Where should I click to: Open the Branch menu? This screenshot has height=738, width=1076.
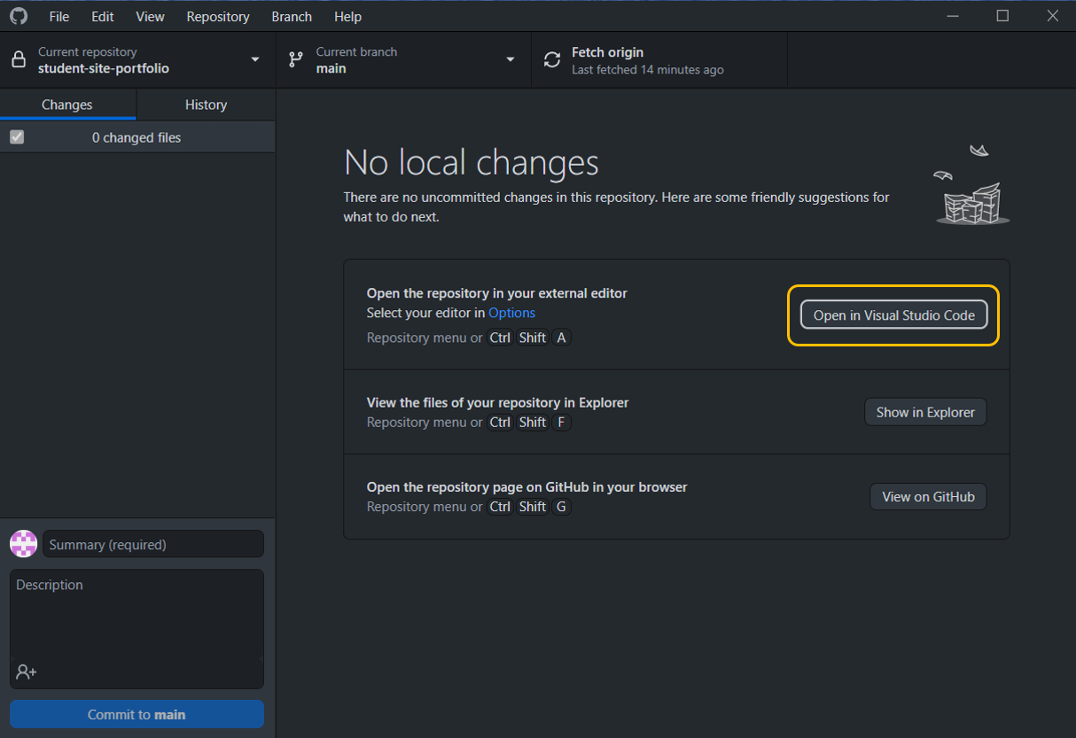click(x=292, y=17)
